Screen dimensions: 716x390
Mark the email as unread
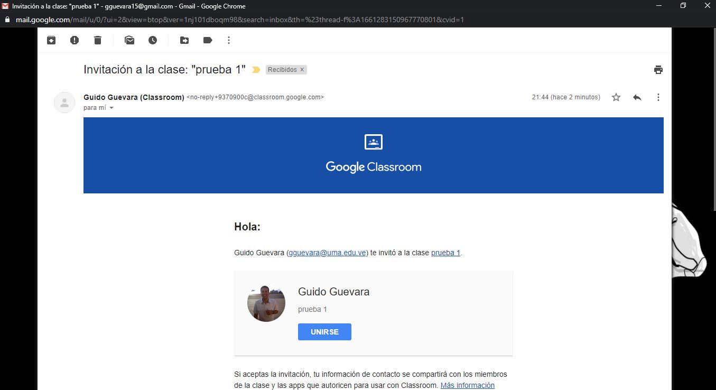(x=129, y=40)
